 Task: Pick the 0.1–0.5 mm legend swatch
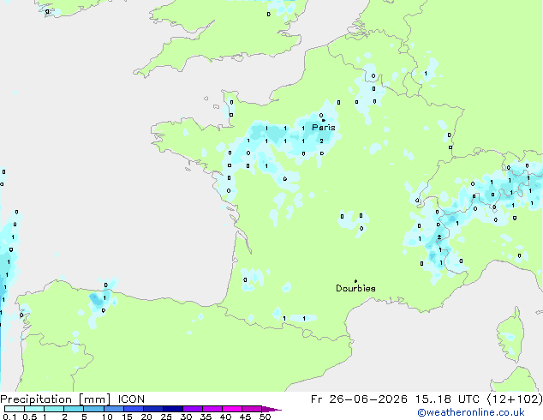click(x=15, y=409)
